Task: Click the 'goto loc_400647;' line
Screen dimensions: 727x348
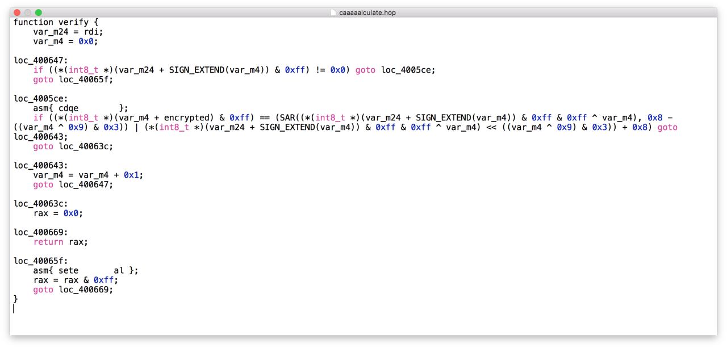Action: [x=73, y=185]
